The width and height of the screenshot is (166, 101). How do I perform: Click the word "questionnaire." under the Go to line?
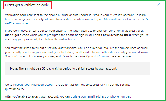[15, 89]
